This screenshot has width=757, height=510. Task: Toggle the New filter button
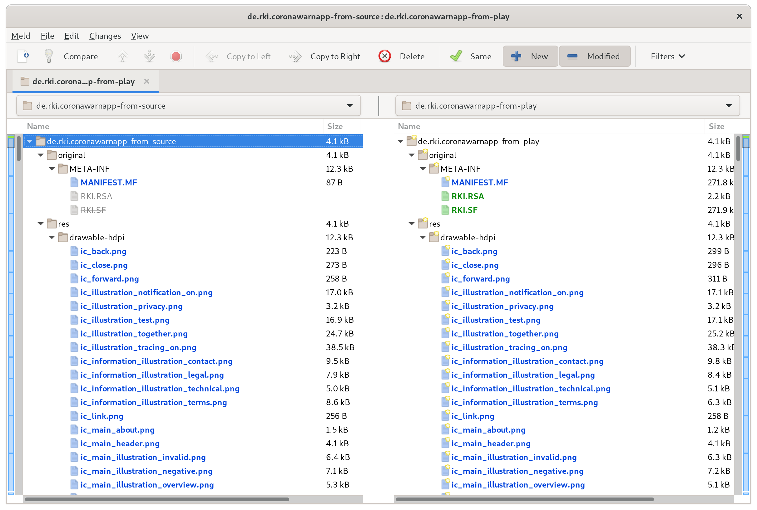tap(530, 56)
